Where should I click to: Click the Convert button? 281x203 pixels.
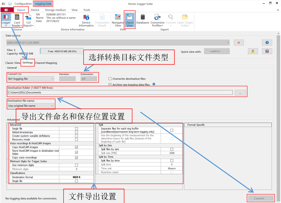[x=259, y=198]
